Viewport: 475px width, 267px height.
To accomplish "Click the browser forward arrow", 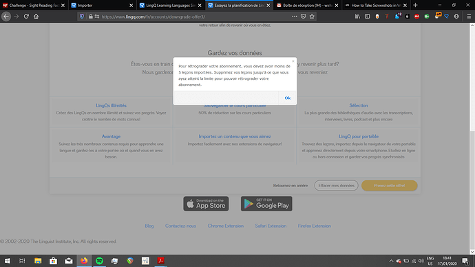I will [x=17, y=17].
